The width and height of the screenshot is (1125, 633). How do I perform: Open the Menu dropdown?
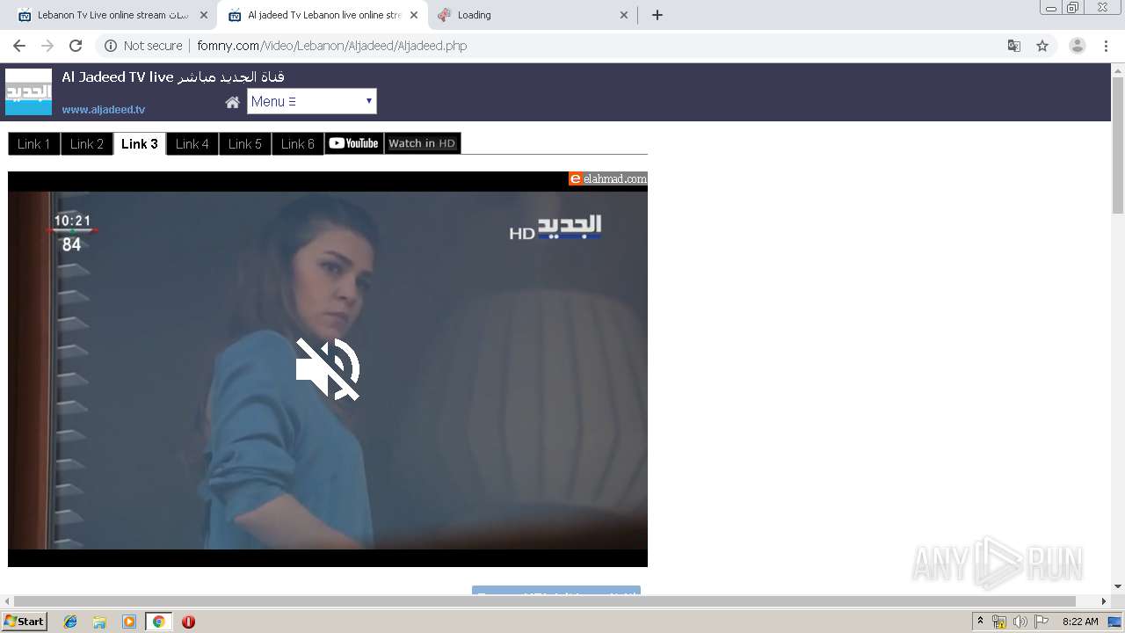tap(311, 101)
